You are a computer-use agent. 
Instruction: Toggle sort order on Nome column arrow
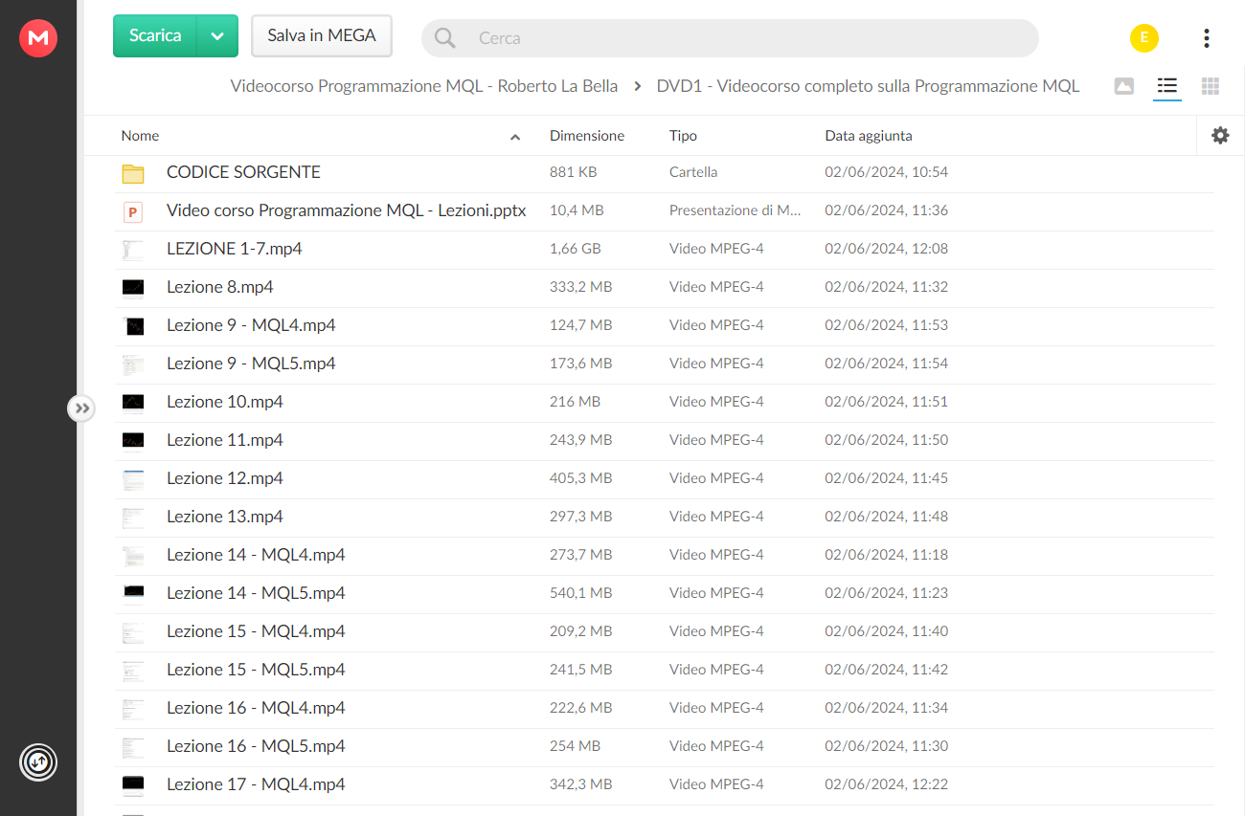515,137
